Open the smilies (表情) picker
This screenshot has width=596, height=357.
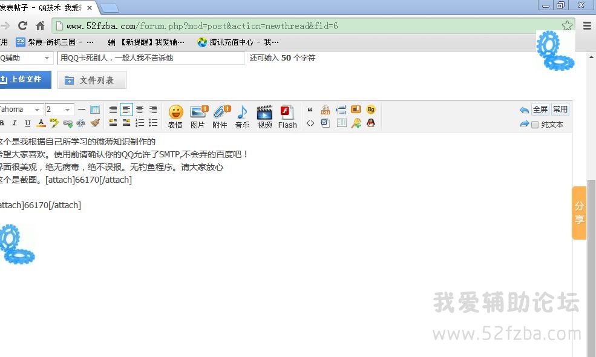click(x=175, y=117)
